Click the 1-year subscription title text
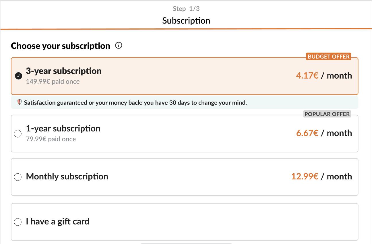 [x=63, y=128]
